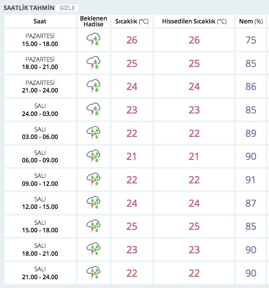Click the Nem (%) column header
The image size is (269, 288).
tap(251, 21)
